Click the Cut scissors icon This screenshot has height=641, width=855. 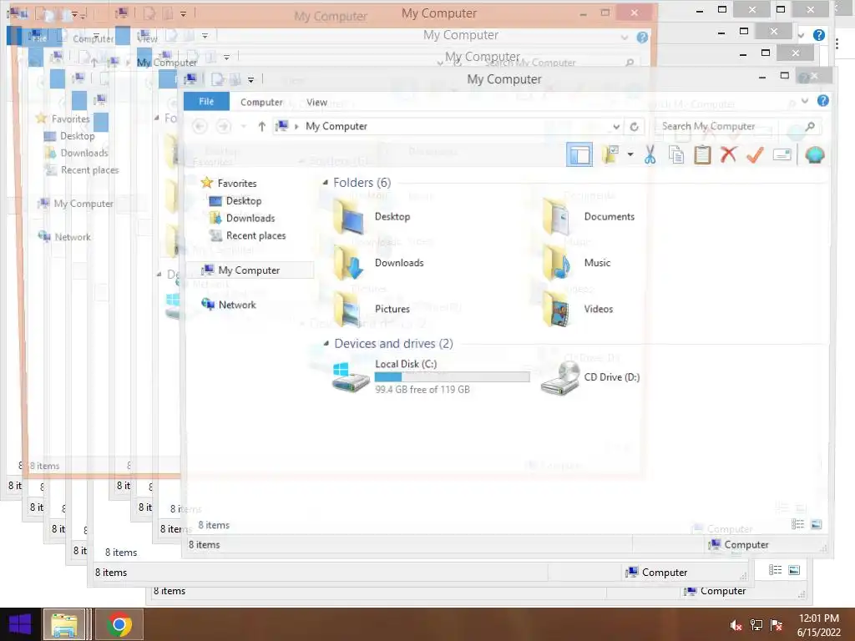click(x=650, y=155)
